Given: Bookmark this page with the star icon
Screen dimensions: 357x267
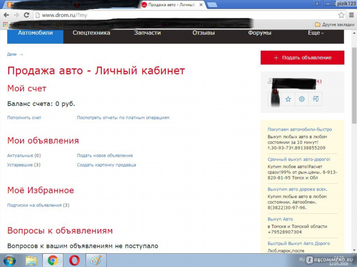Looking at the screenshot, I should coord(341,15).
